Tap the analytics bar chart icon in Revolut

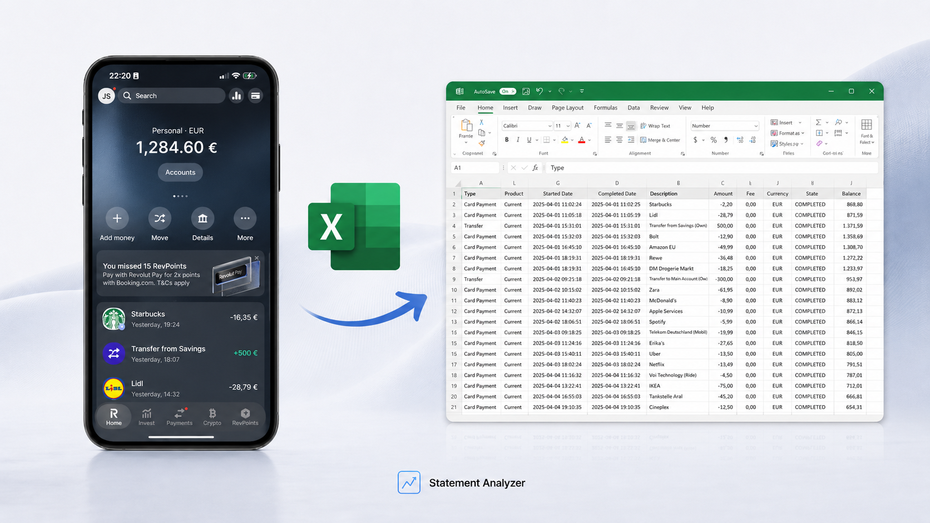coord(236,96)
